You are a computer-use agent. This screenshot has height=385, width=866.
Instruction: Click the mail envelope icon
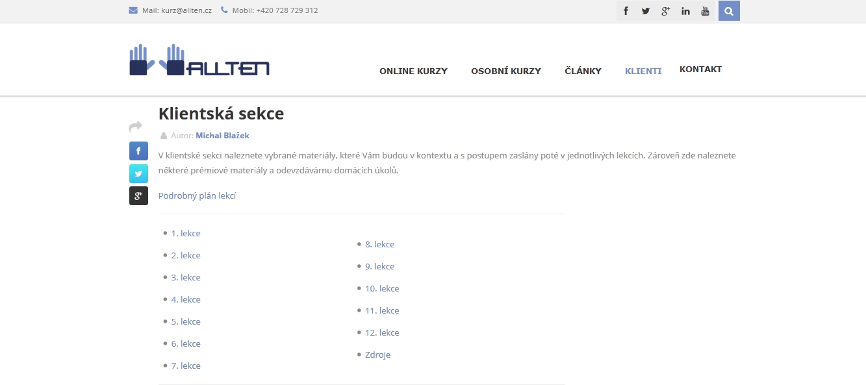133,10
